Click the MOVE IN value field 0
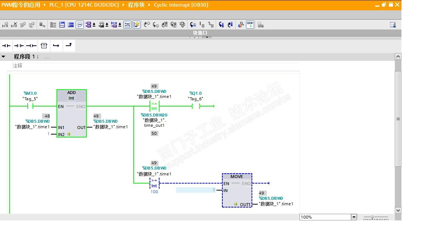Screen dimensions: 448x251 point(196,190)
